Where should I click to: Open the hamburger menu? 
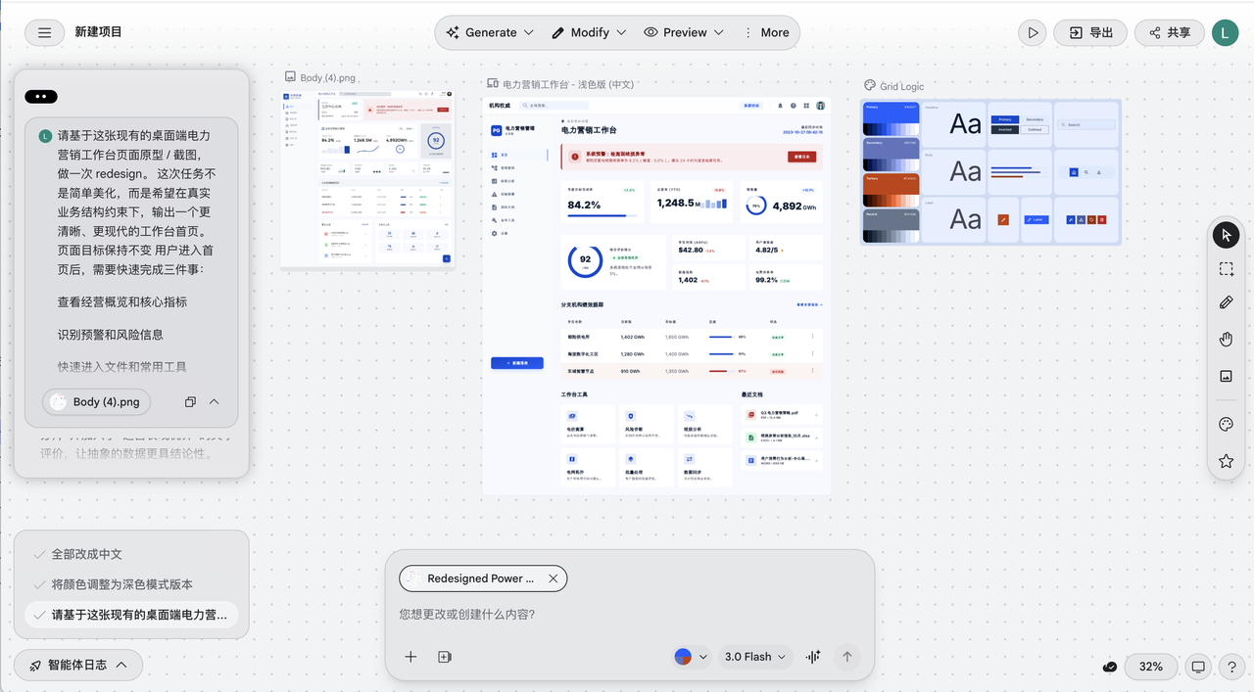pos(44,32)
